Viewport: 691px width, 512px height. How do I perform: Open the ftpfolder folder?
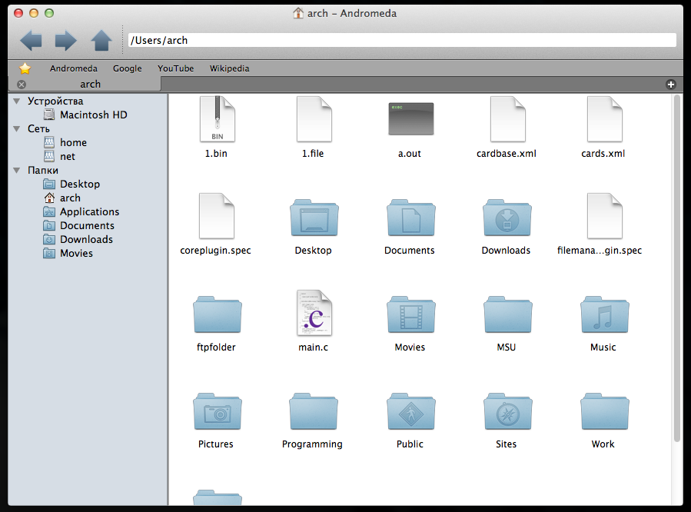pos(218,314)
